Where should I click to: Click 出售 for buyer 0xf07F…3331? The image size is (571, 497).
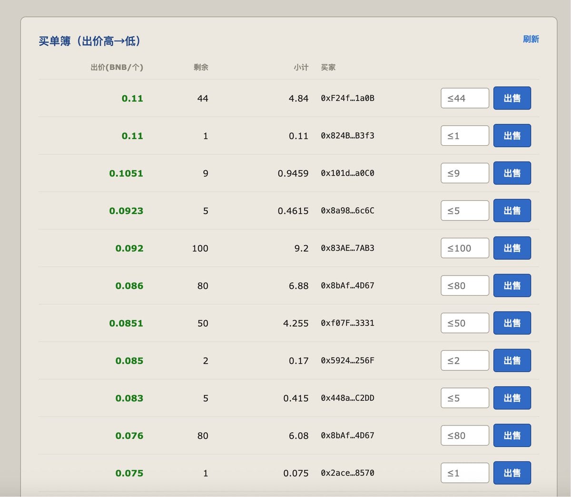point(512,323)
